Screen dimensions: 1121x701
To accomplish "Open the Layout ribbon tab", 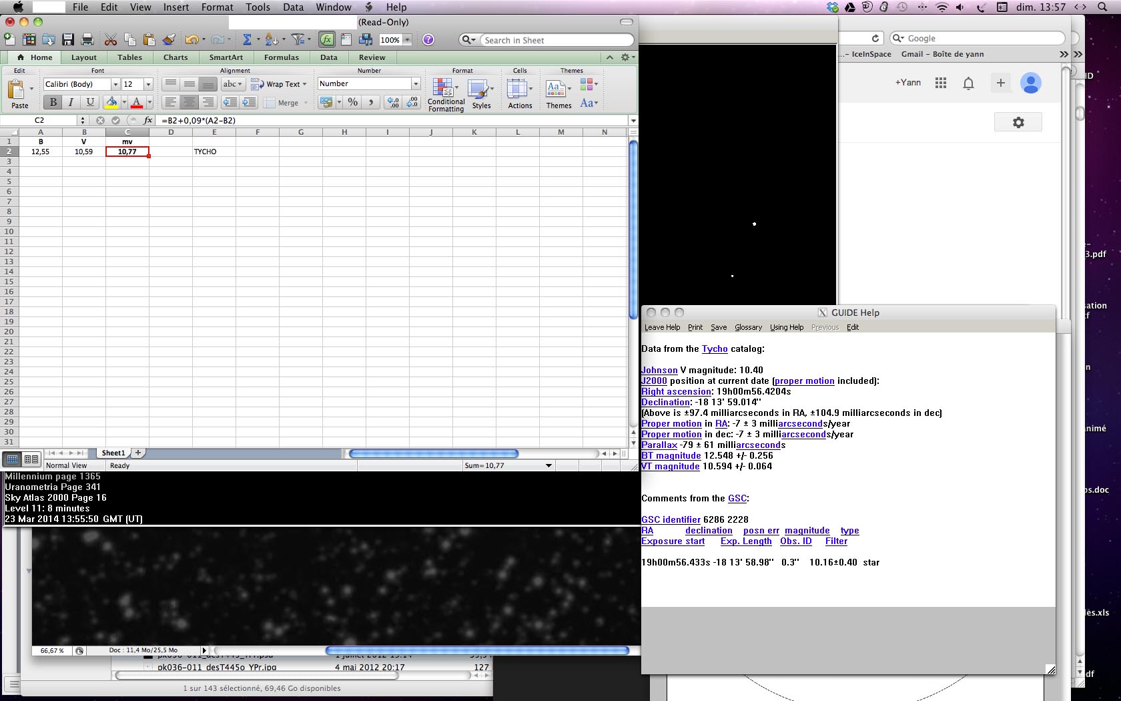I will pyautogui.click(x=84, y=57).
